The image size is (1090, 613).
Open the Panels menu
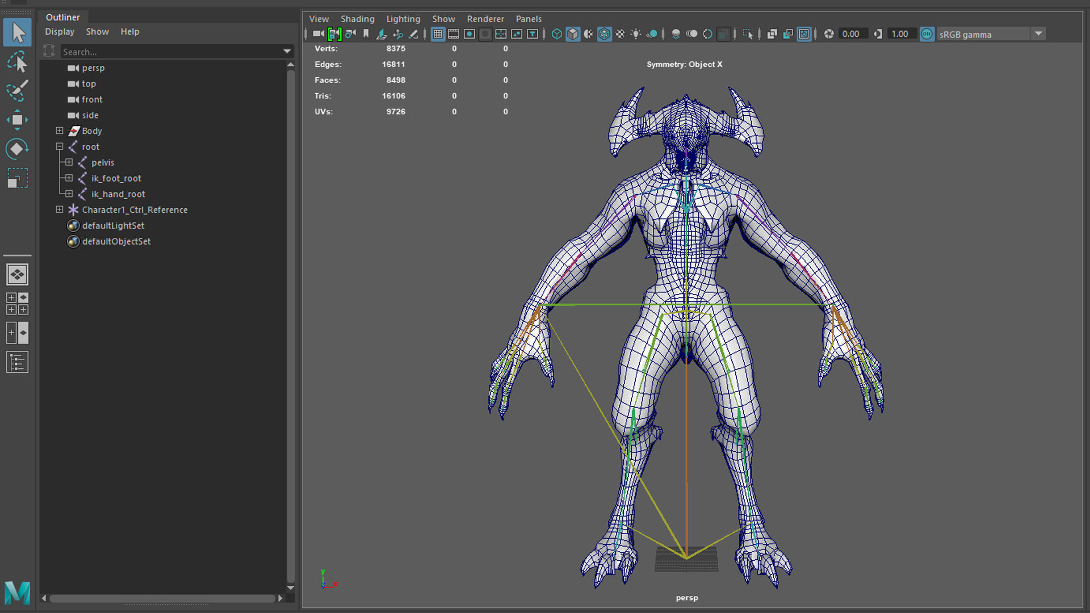[529, 19]
